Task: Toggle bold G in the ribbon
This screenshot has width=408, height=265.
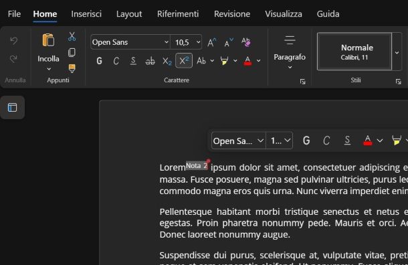Action: click(99, 61)
